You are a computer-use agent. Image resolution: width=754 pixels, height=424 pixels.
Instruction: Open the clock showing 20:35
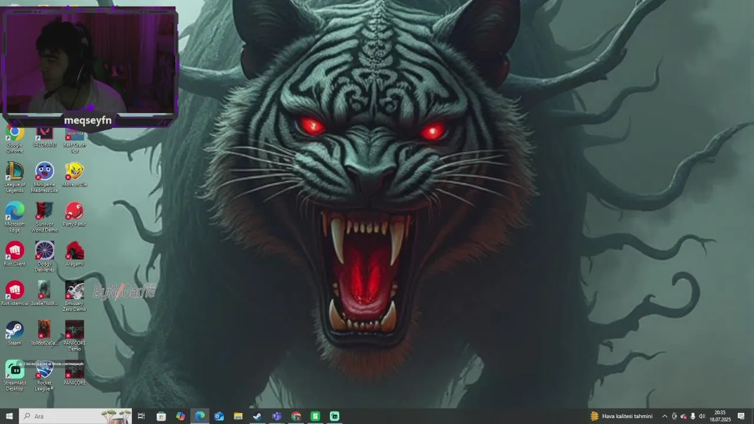click(720, 416)
